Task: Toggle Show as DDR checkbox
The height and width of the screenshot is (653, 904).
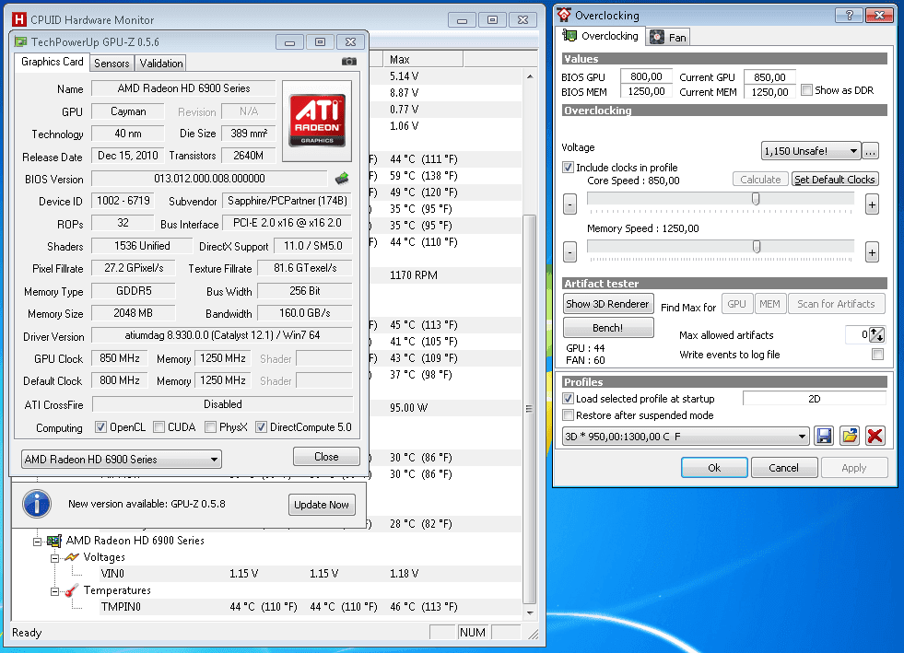Action: coord(807,90)
